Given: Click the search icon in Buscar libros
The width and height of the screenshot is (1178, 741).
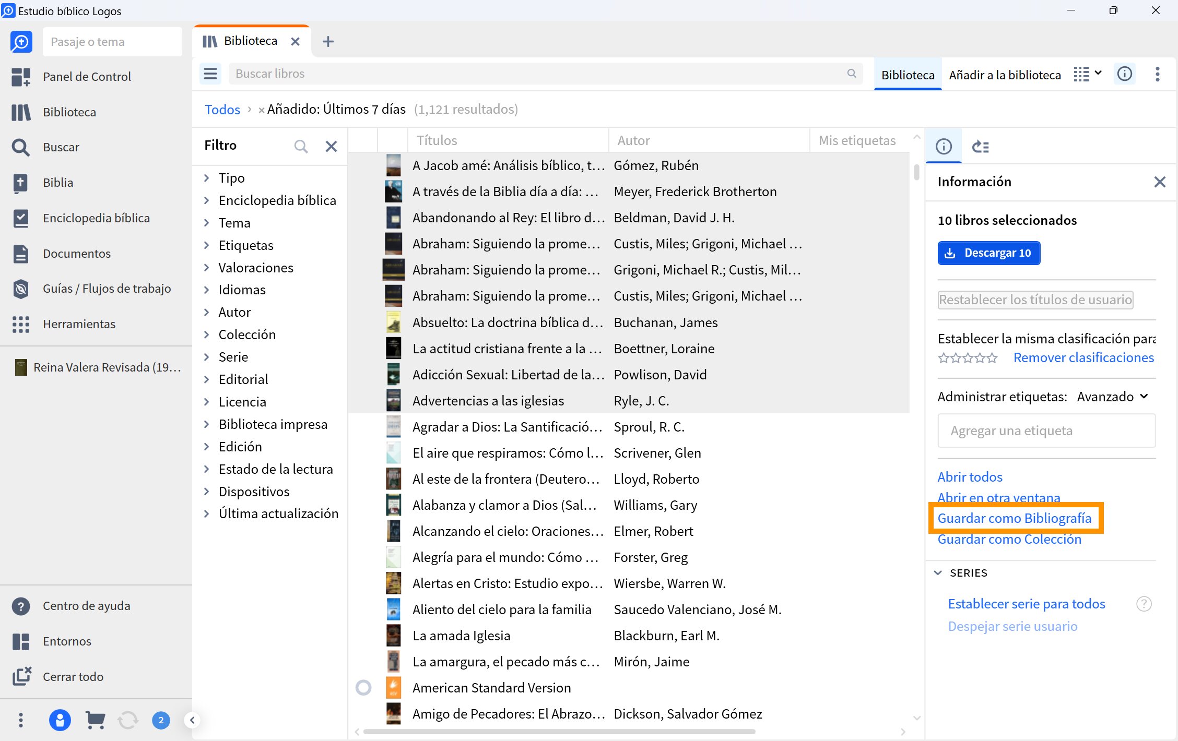Looking at the screenshot, I should pos(852,74).
